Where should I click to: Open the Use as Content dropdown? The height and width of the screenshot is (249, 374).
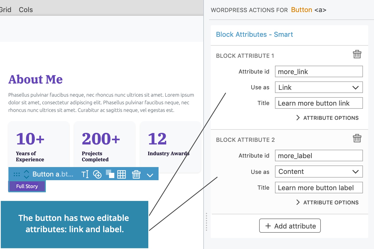pos(319,172)
